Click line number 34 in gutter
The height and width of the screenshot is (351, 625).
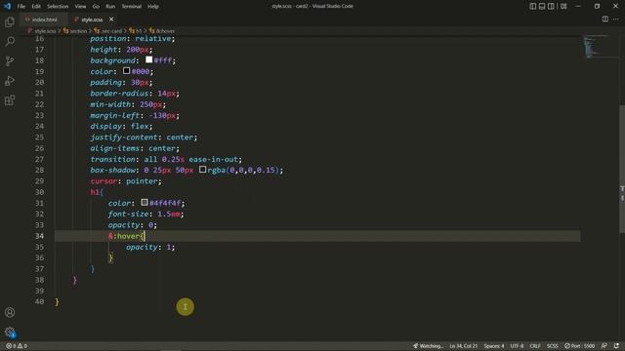[x=39, y=236]
